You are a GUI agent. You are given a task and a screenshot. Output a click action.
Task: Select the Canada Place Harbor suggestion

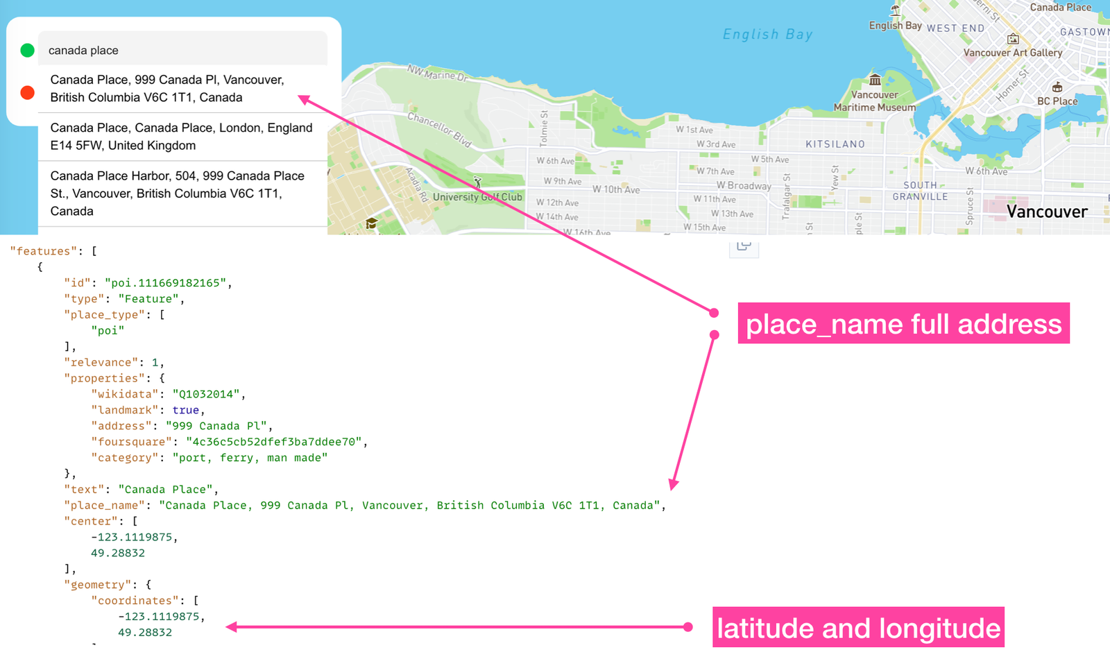[x=177, y=193]
